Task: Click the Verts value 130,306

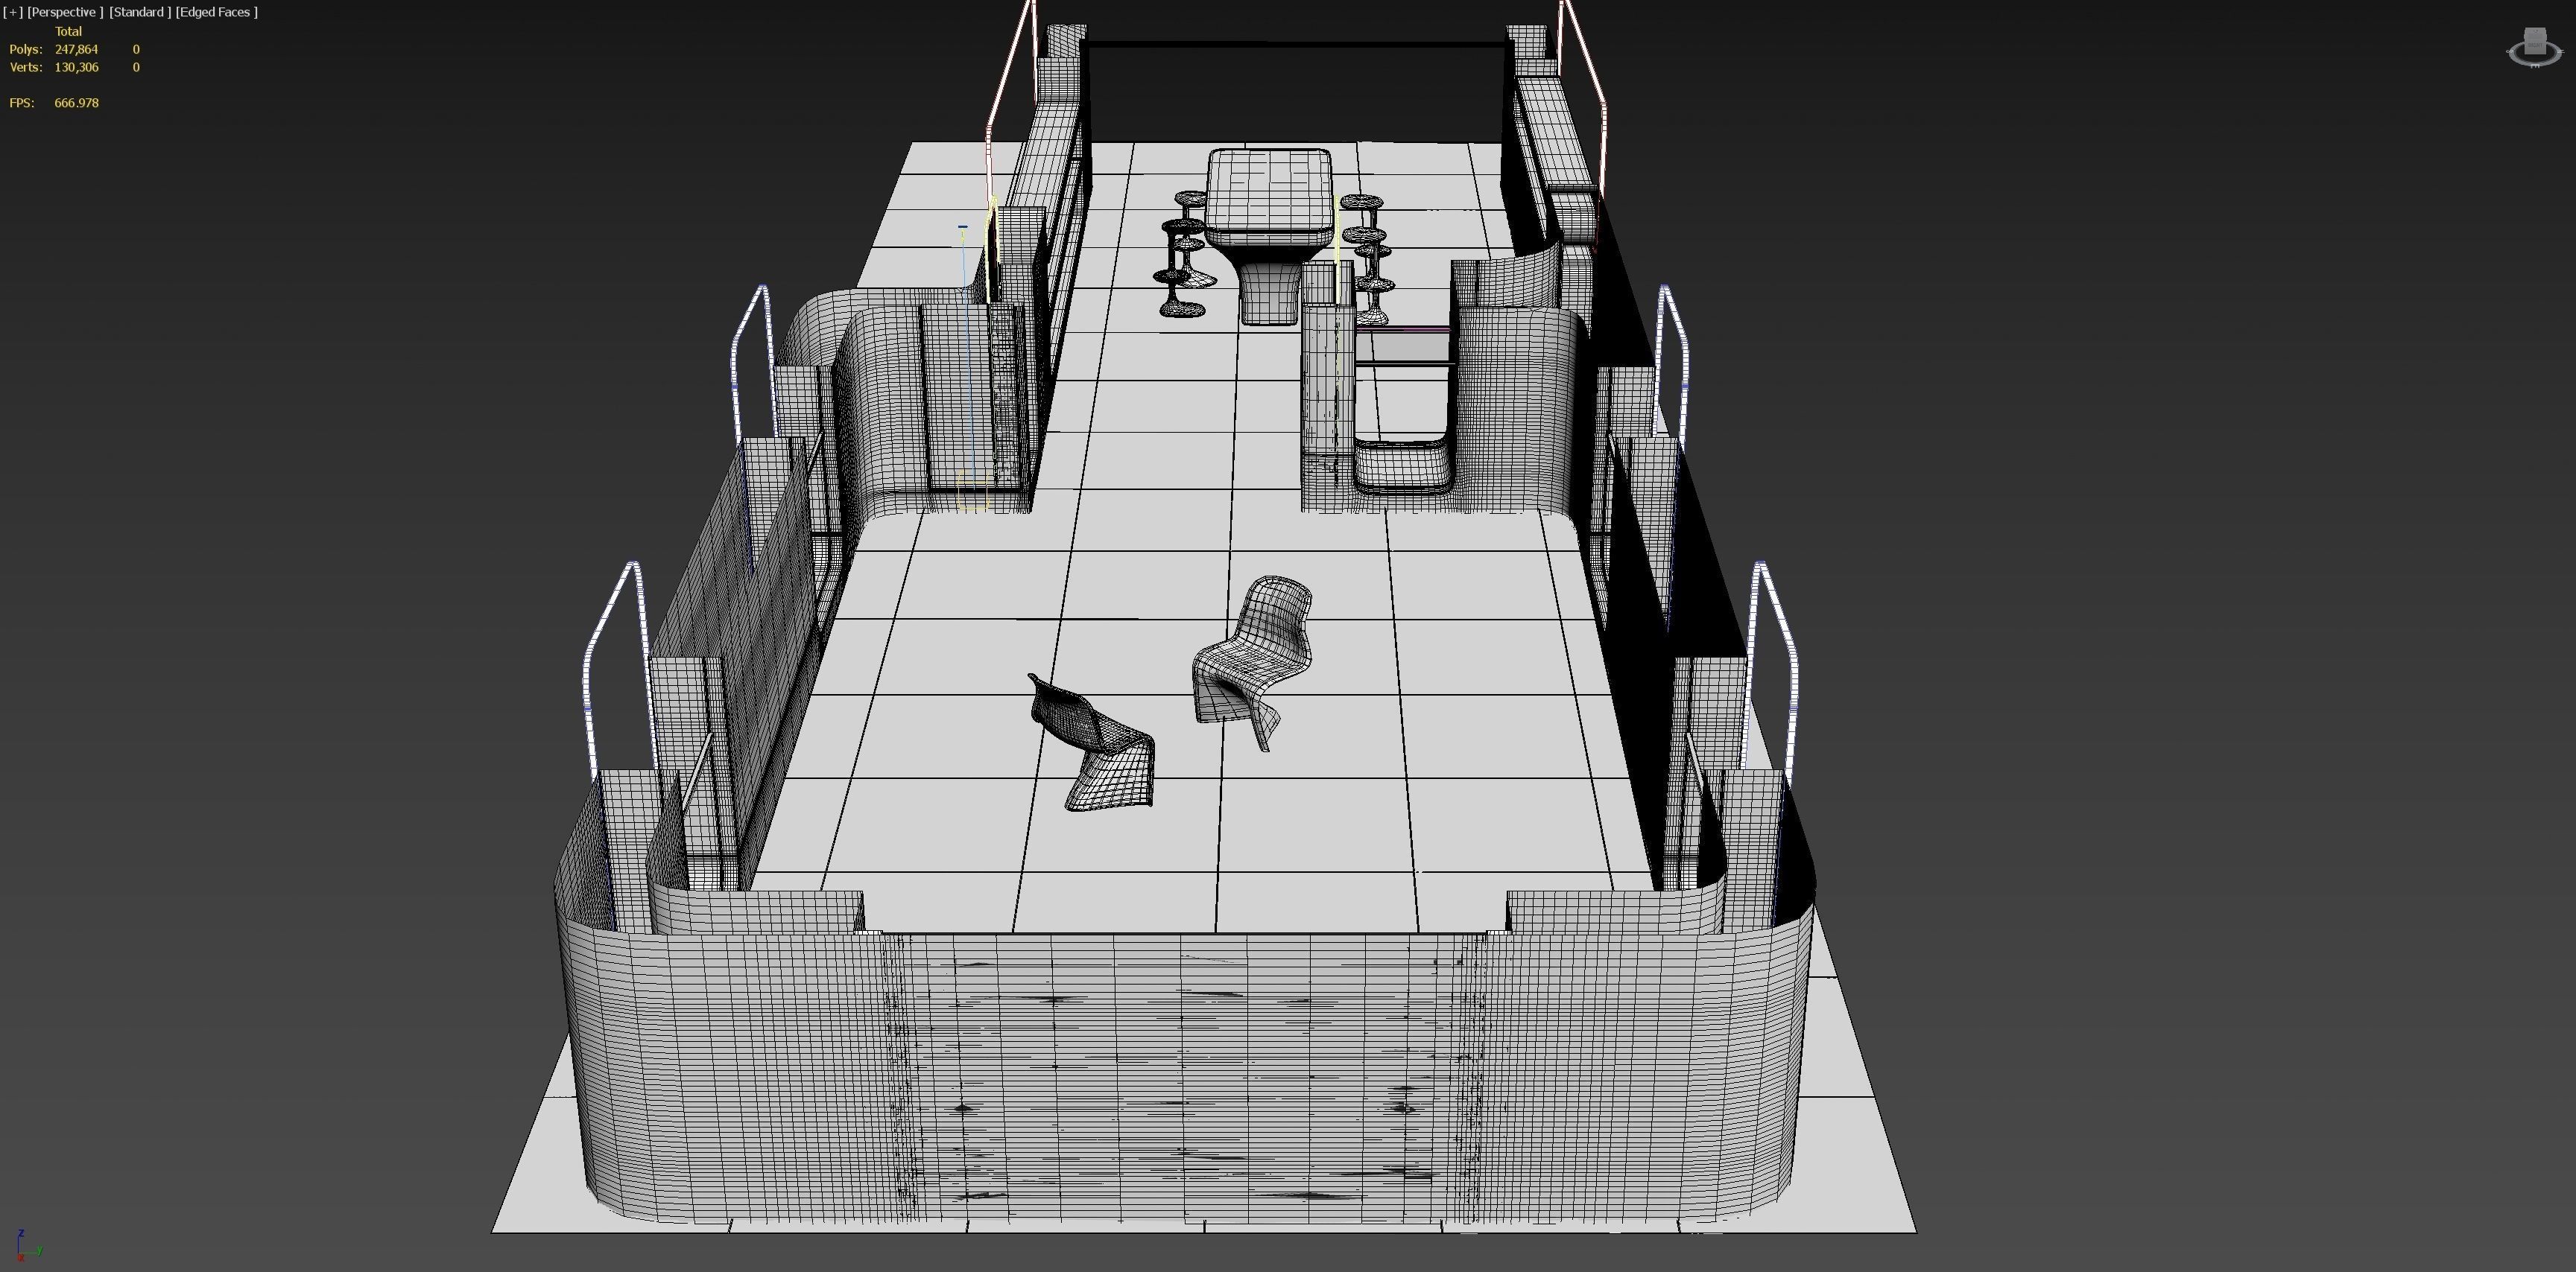Action: [76, 67]
